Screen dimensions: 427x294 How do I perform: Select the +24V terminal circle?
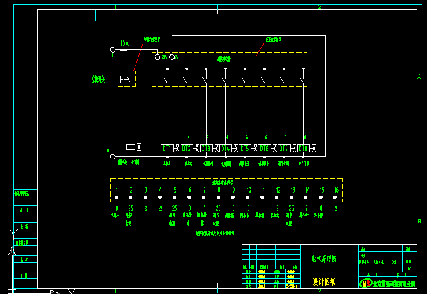[158, 57]
